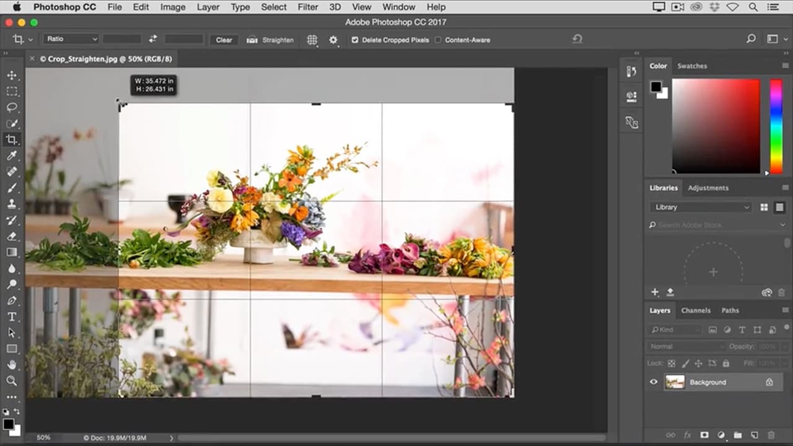Image resolution: width=793 pixels, height=446 pixels.
Task: Select the Clone Stamp tool
Action: 12,204
